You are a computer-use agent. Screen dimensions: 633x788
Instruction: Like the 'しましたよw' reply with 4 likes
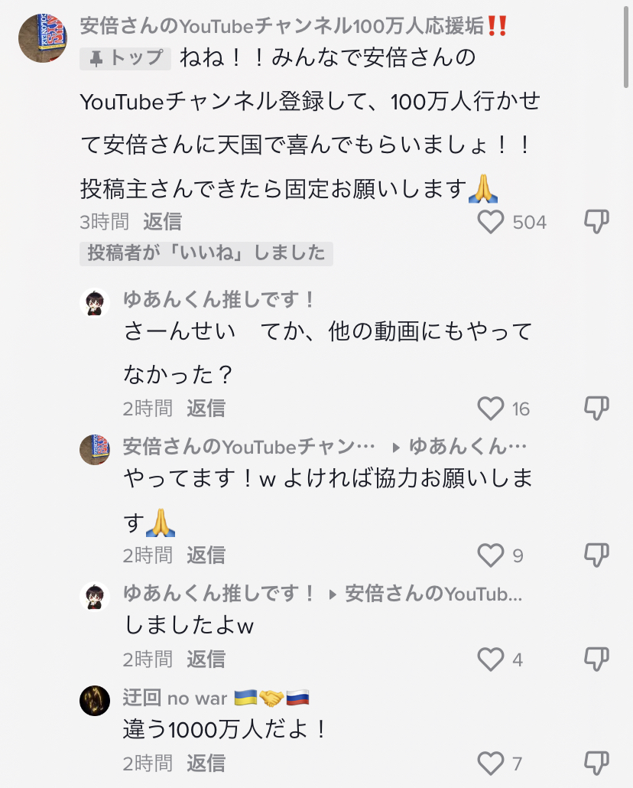491,659
